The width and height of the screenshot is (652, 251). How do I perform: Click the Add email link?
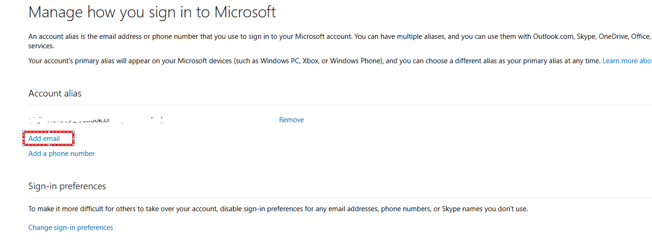pyautogui.click(x=44, y=139)
